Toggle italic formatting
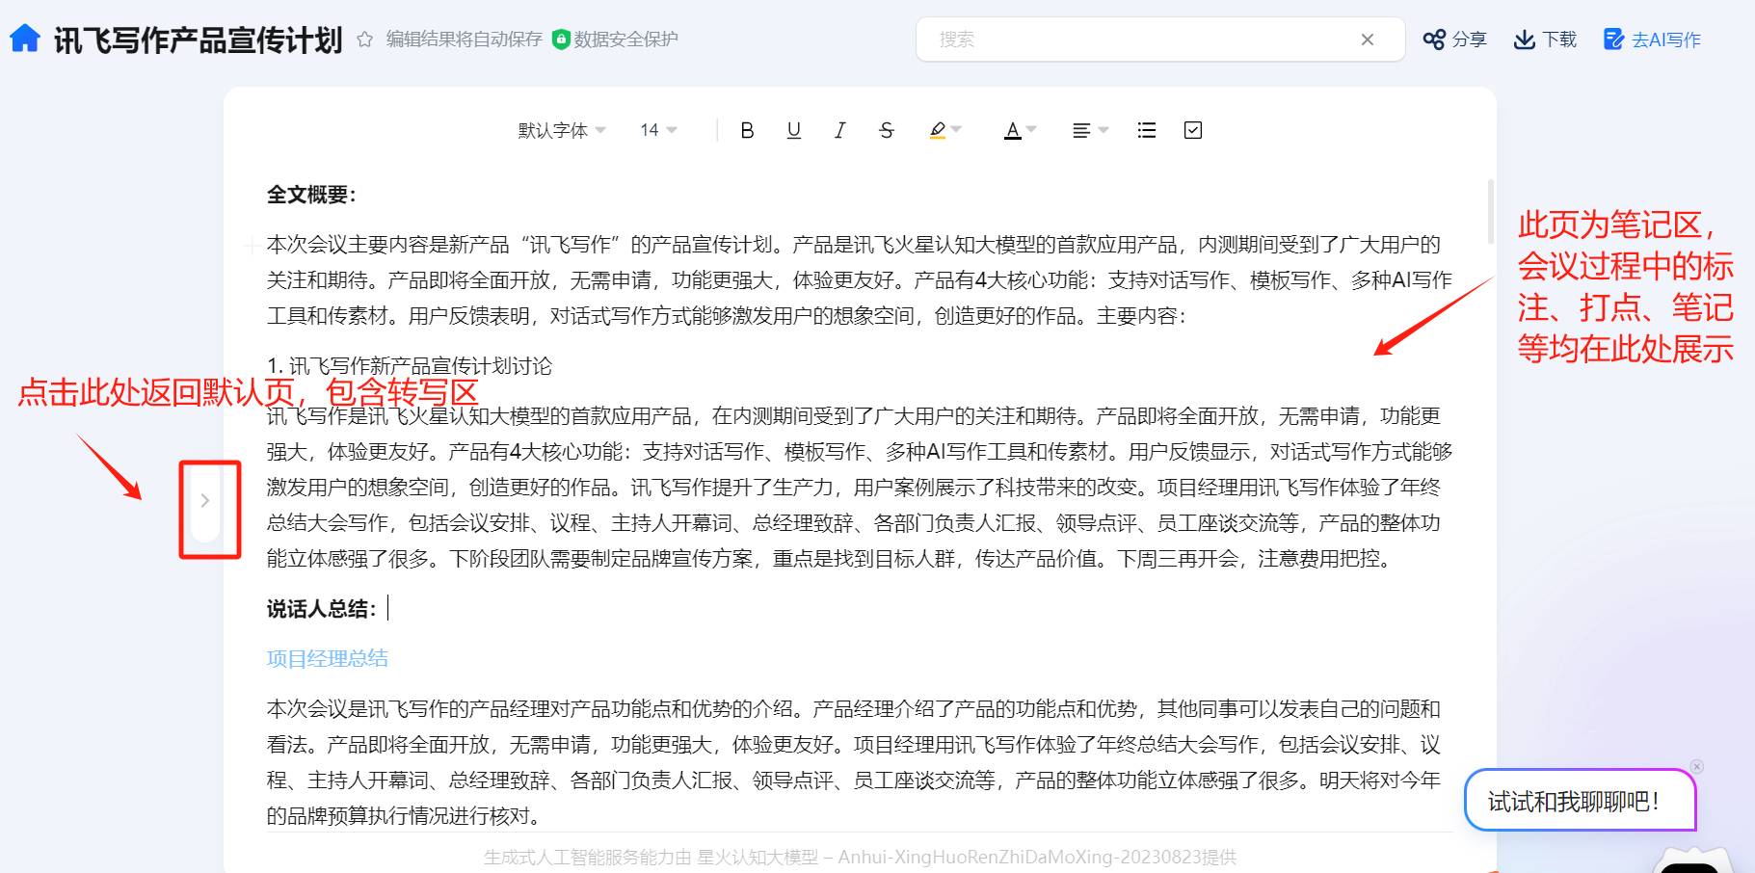1755x873 pixels. point(840,130)
